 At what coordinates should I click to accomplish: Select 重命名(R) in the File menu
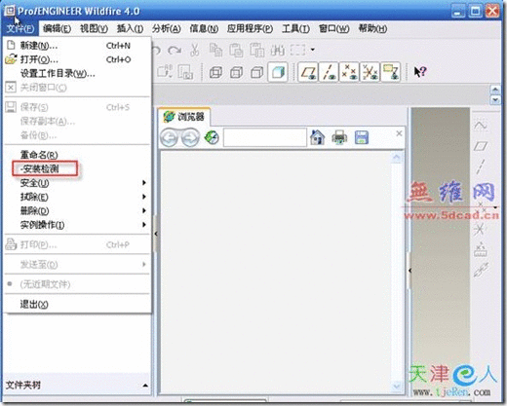77,155
